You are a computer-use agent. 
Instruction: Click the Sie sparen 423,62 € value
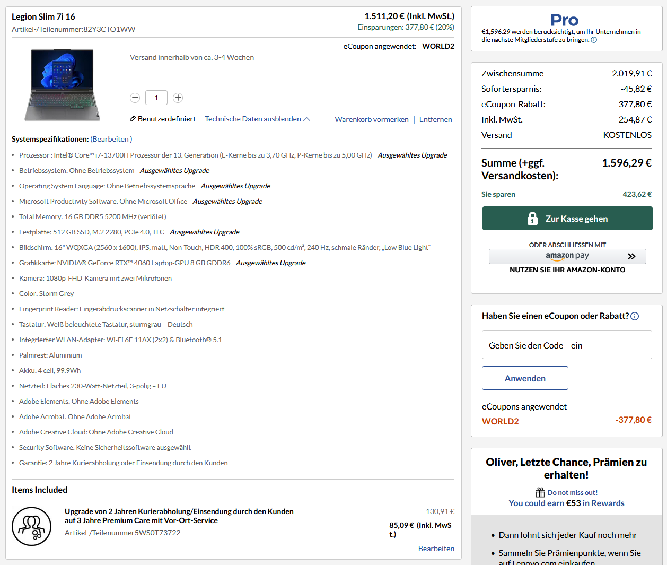click(x=637, y=194)
